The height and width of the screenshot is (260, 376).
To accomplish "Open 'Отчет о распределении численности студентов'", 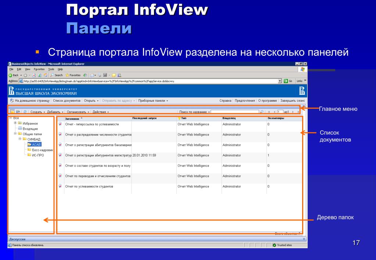I will (98, 135).
